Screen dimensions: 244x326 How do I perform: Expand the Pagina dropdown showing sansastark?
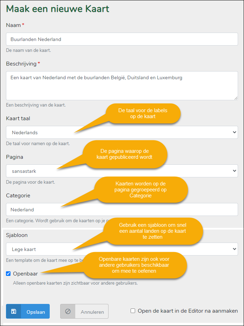tap(122, 171)
